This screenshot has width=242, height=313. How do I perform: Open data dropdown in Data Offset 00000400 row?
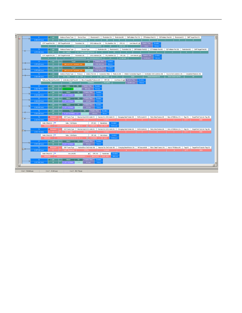[87, 138]
